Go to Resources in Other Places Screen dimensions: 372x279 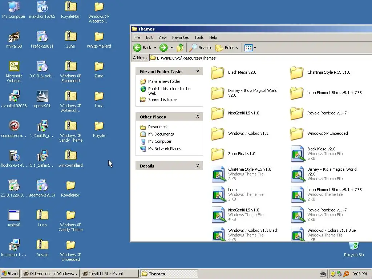(x=157, y=127)
